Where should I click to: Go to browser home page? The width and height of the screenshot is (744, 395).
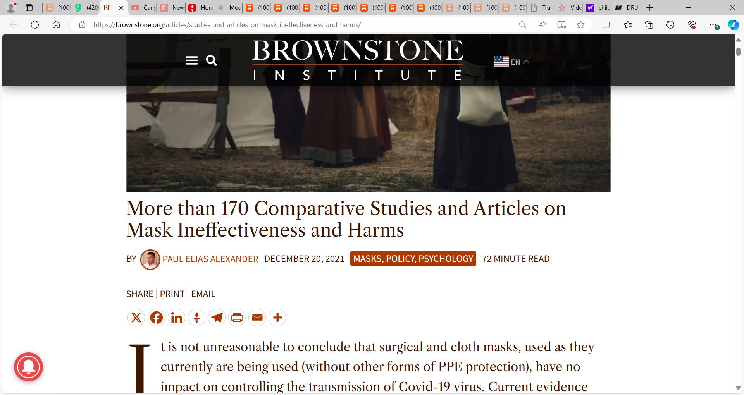(x=56, y=25)
